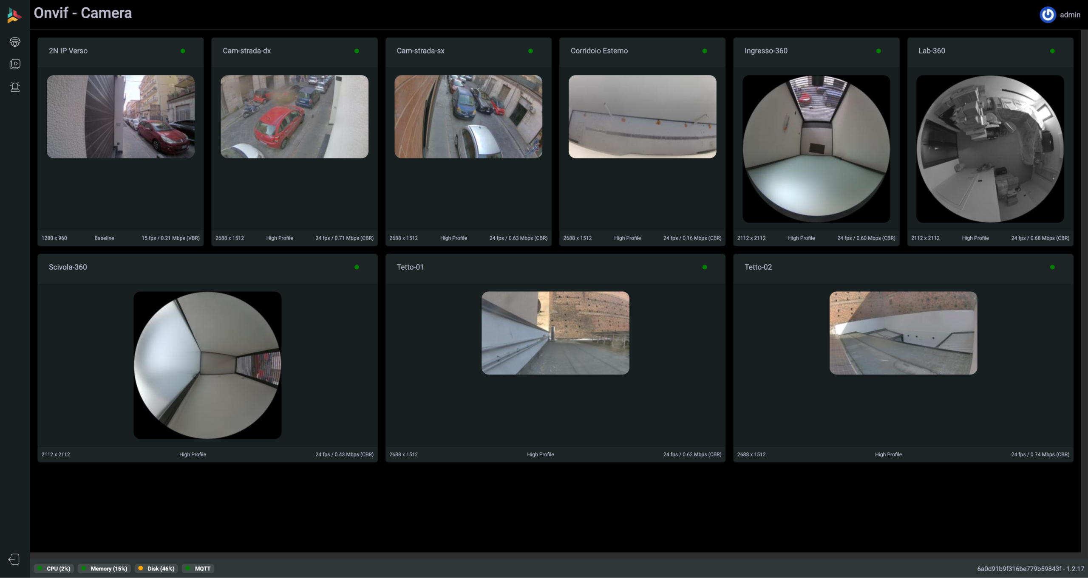Click the Tetto-01 card title
The image size is (1088, 578).
(410, 267)
